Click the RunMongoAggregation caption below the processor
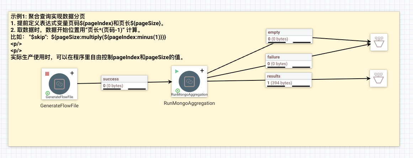The height and width of the screenshot is (158, 413). pyautogui.click(x=189, y=103)
